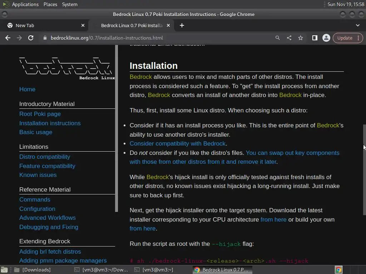Open the Known issues link
The image size is (366, 274).
point(38,175)
